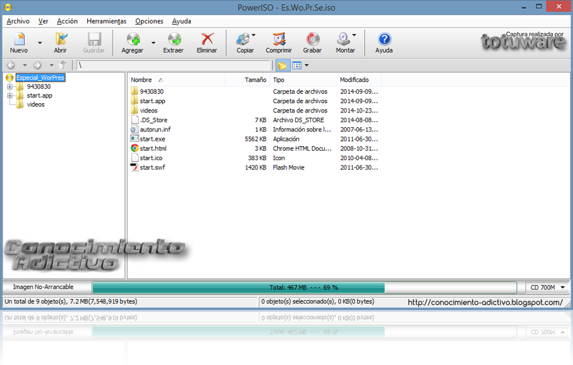Expand the 9430830 tree folder
Screen dimensions: 573x365
coord(10,87)
